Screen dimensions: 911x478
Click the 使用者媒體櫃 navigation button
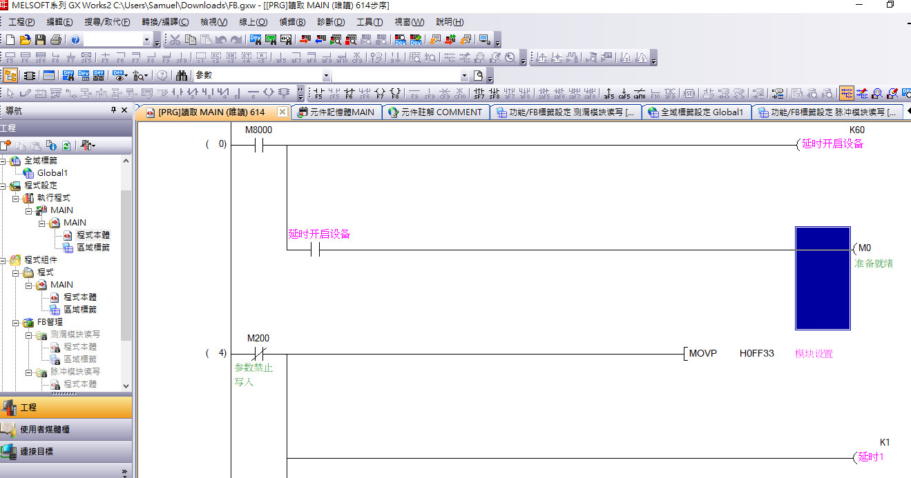(x=66, y=430)
